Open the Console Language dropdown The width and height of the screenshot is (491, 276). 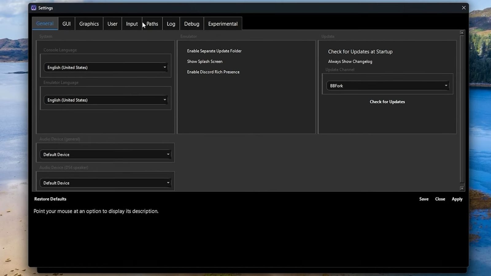coord(106,67)
